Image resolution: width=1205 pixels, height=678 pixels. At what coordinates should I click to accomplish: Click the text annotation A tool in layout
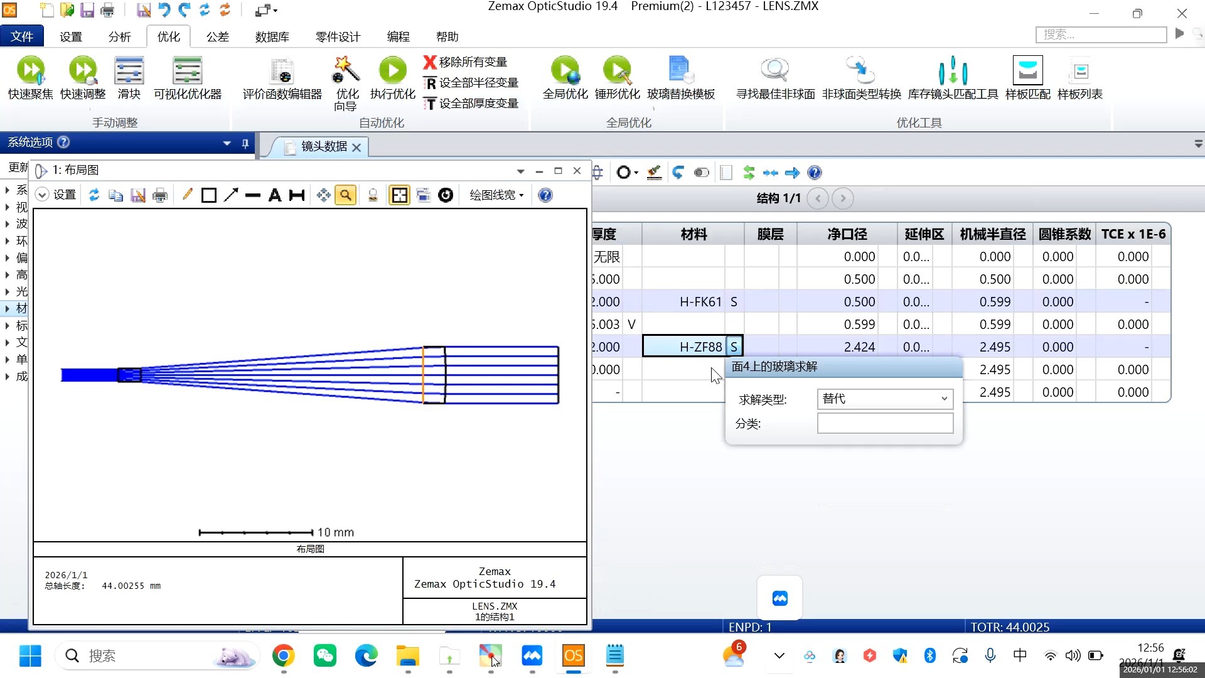274,195
